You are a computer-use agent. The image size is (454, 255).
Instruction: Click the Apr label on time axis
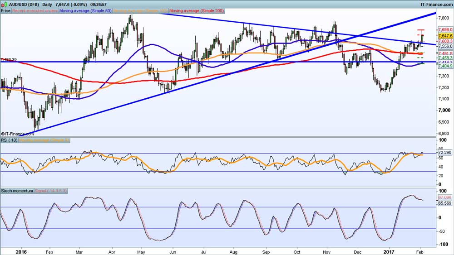point(112,252)
